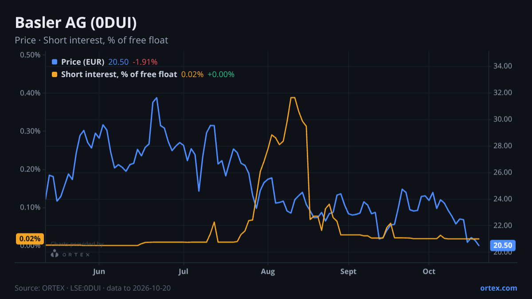Click the 22.00 right axis label
Screen dimensions: 532x299
[503, 225]
